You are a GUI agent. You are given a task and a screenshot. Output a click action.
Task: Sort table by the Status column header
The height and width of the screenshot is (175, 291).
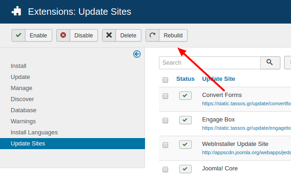185,78
